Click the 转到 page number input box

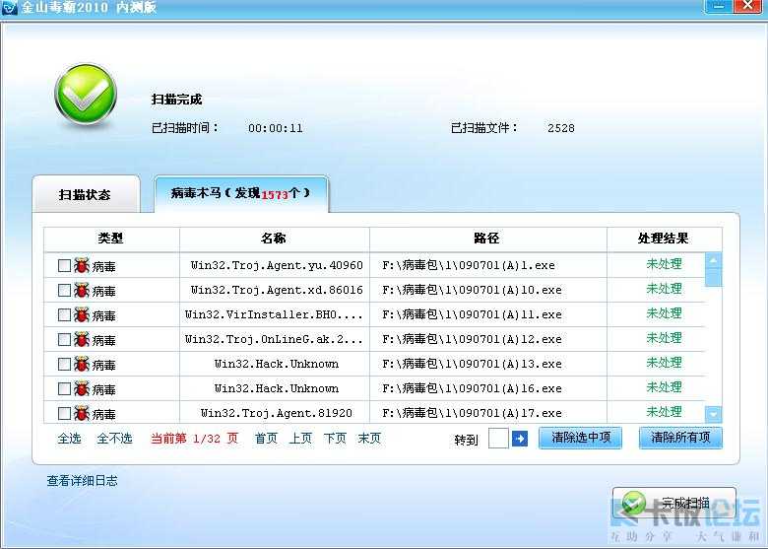pos(498,439)
